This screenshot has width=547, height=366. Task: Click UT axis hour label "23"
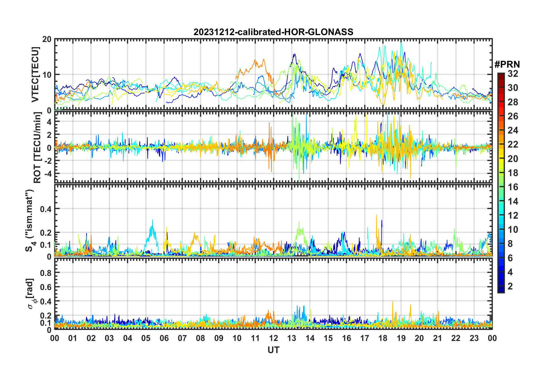(x=474, y=338)
